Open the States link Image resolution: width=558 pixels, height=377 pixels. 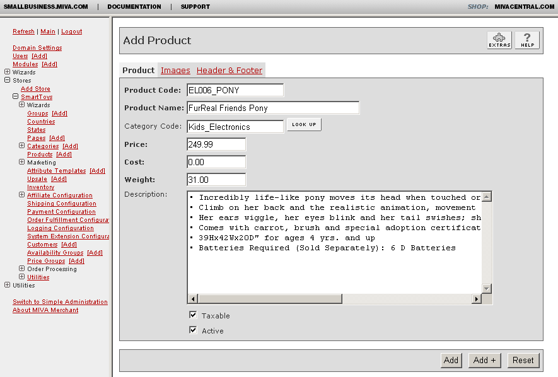point(37,129)
